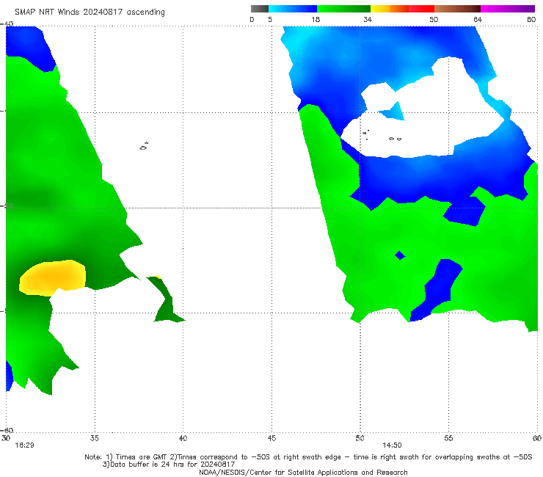Select the brown segment of the colorbar
This screenshot has width=543, height=477.
[457, 9]
